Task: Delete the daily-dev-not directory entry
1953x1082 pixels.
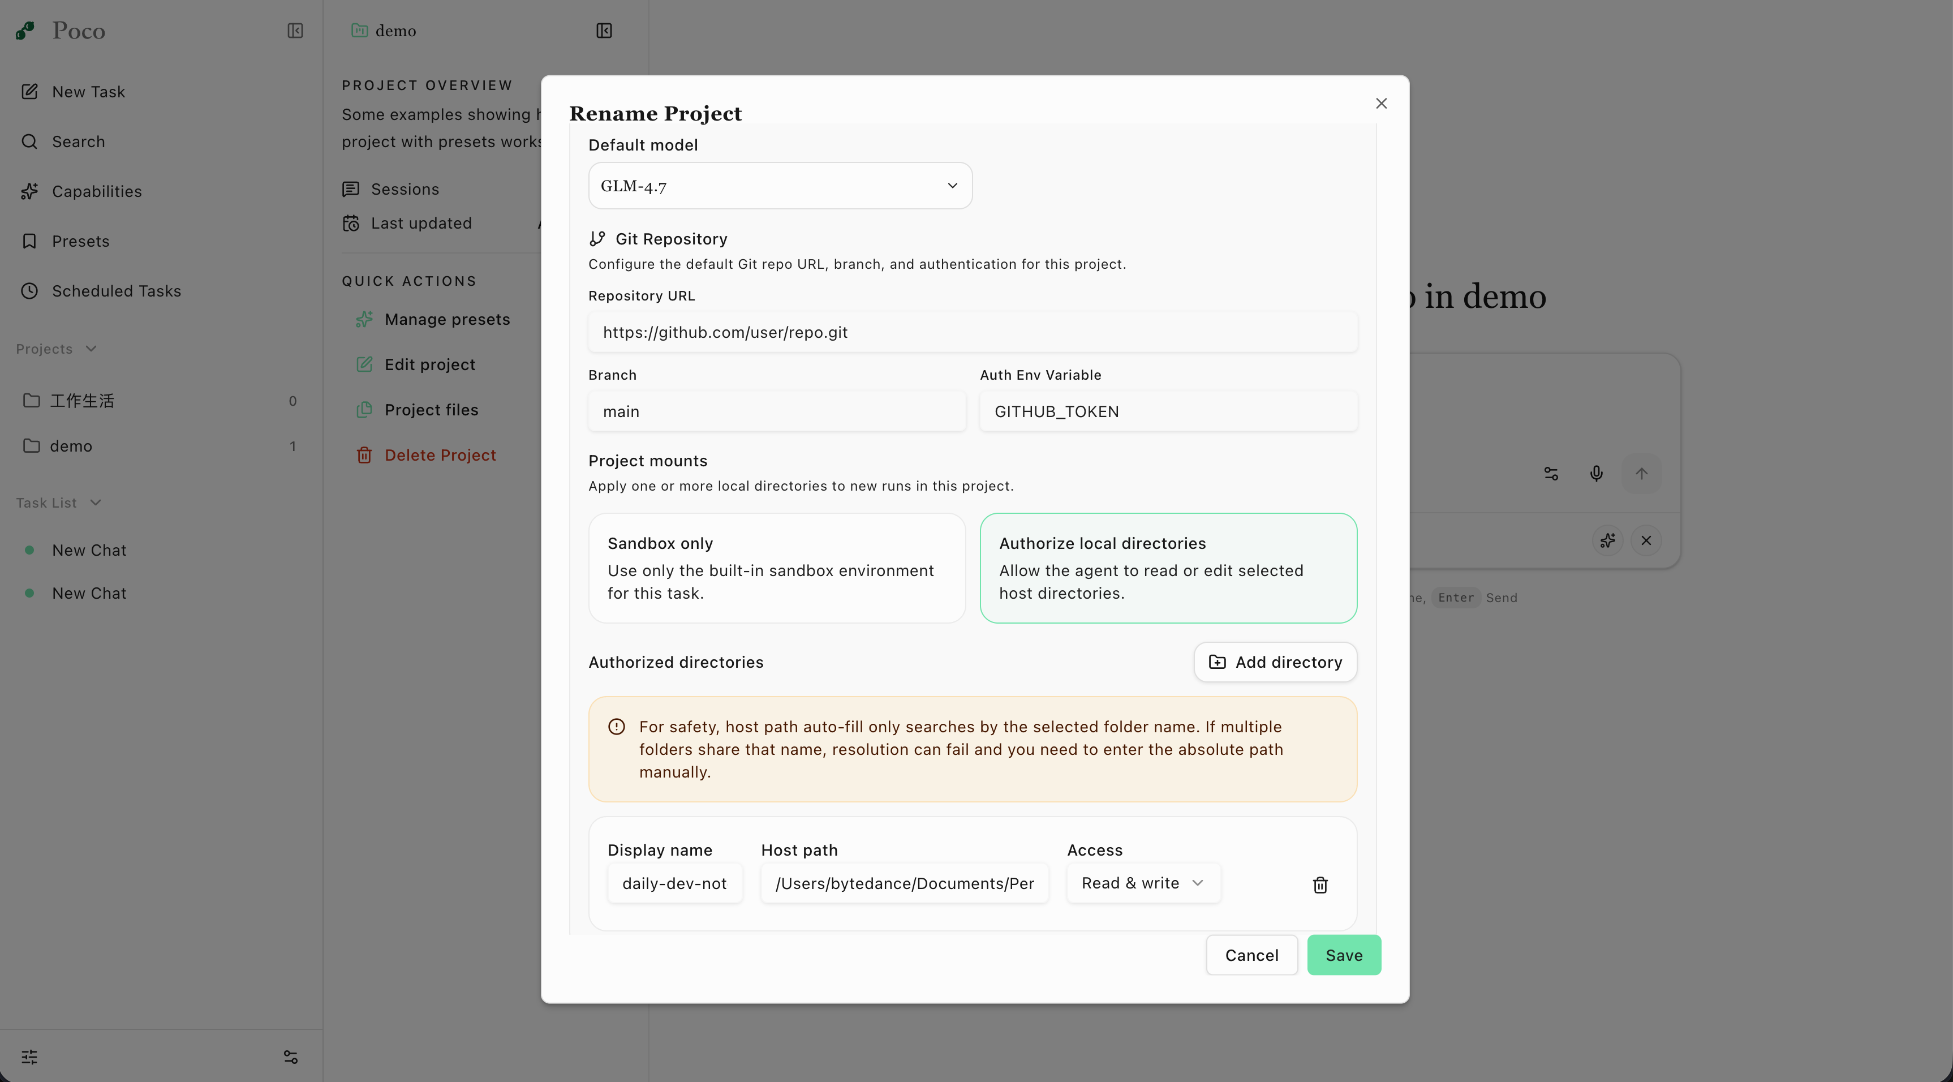Action: pyautogui.click(x=1320, y=885)
